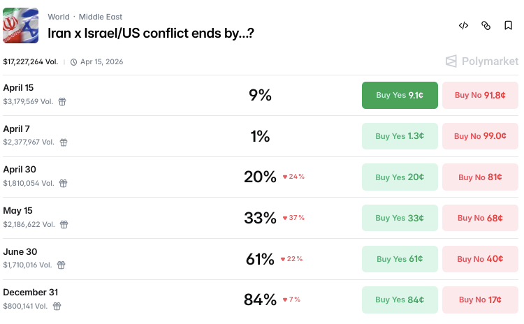This screenshot has width=524, height=324.
Task: Copy the market link icon
Action: point(486,26)
